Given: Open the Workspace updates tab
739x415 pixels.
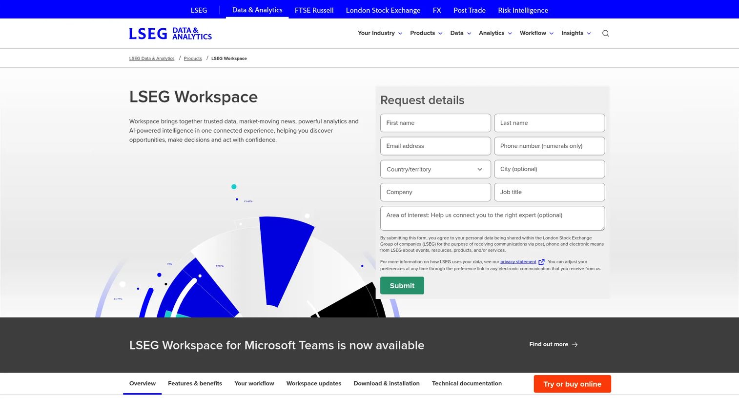Looking at the screenshot, I should [314, 383].
